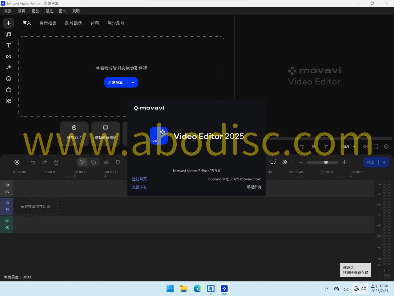
Task: Click the 專案長度 00:00 status text
Action: (x=18, y=277)
